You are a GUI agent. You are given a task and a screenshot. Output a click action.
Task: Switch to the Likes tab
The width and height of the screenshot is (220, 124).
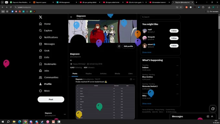130,73
